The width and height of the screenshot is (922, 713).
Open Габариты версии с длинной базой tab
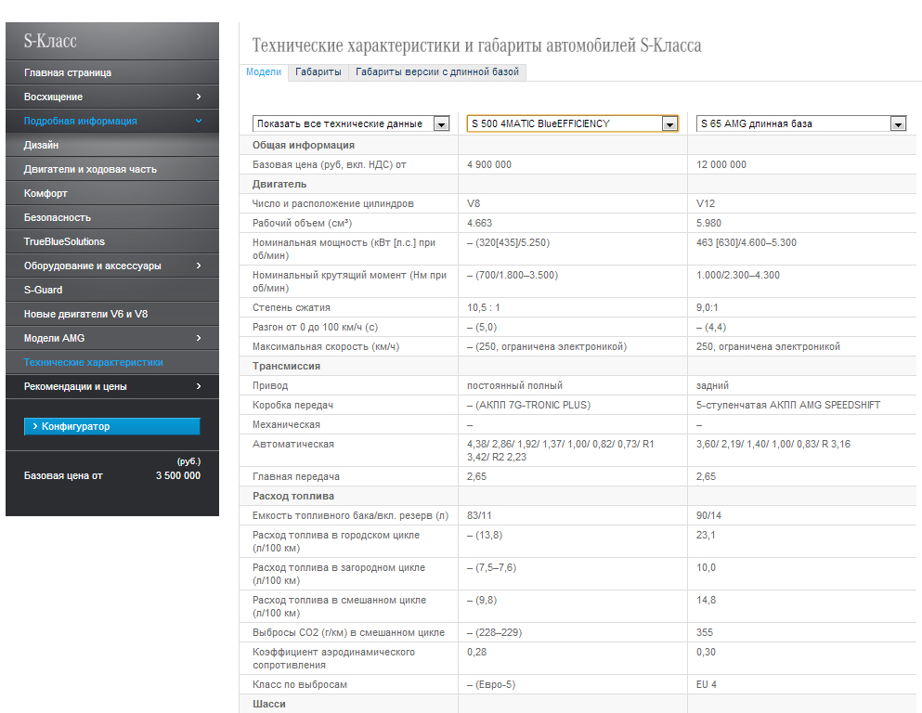[437, 71]
